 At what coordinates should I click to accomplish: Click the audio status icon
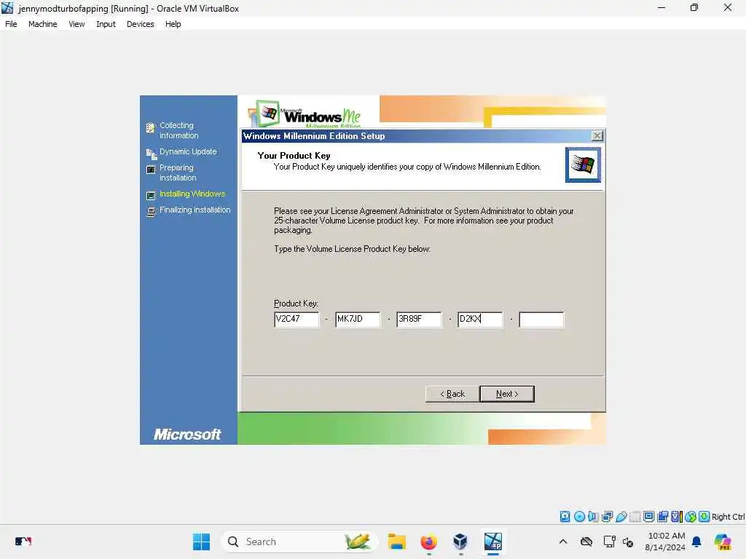pos(593,516)
